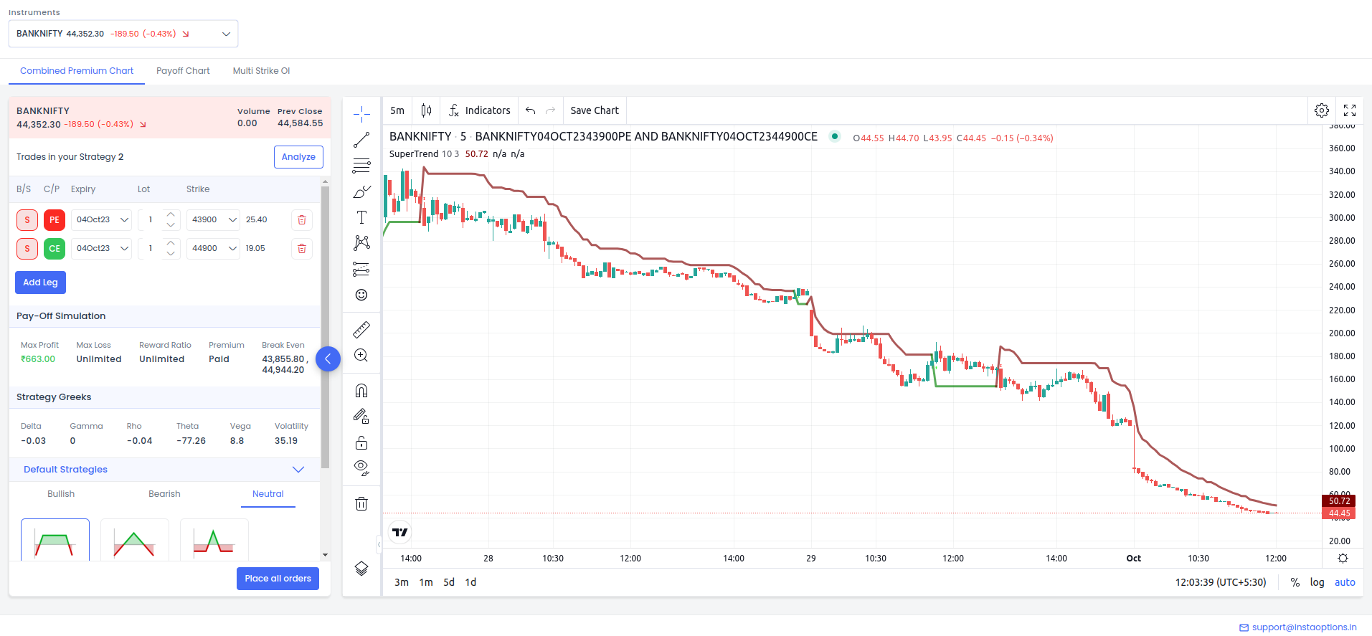The image size is (1372, 636).
Task: Toggle log scale on chart
Action: pyautogui.click(x=1317, y=582)
